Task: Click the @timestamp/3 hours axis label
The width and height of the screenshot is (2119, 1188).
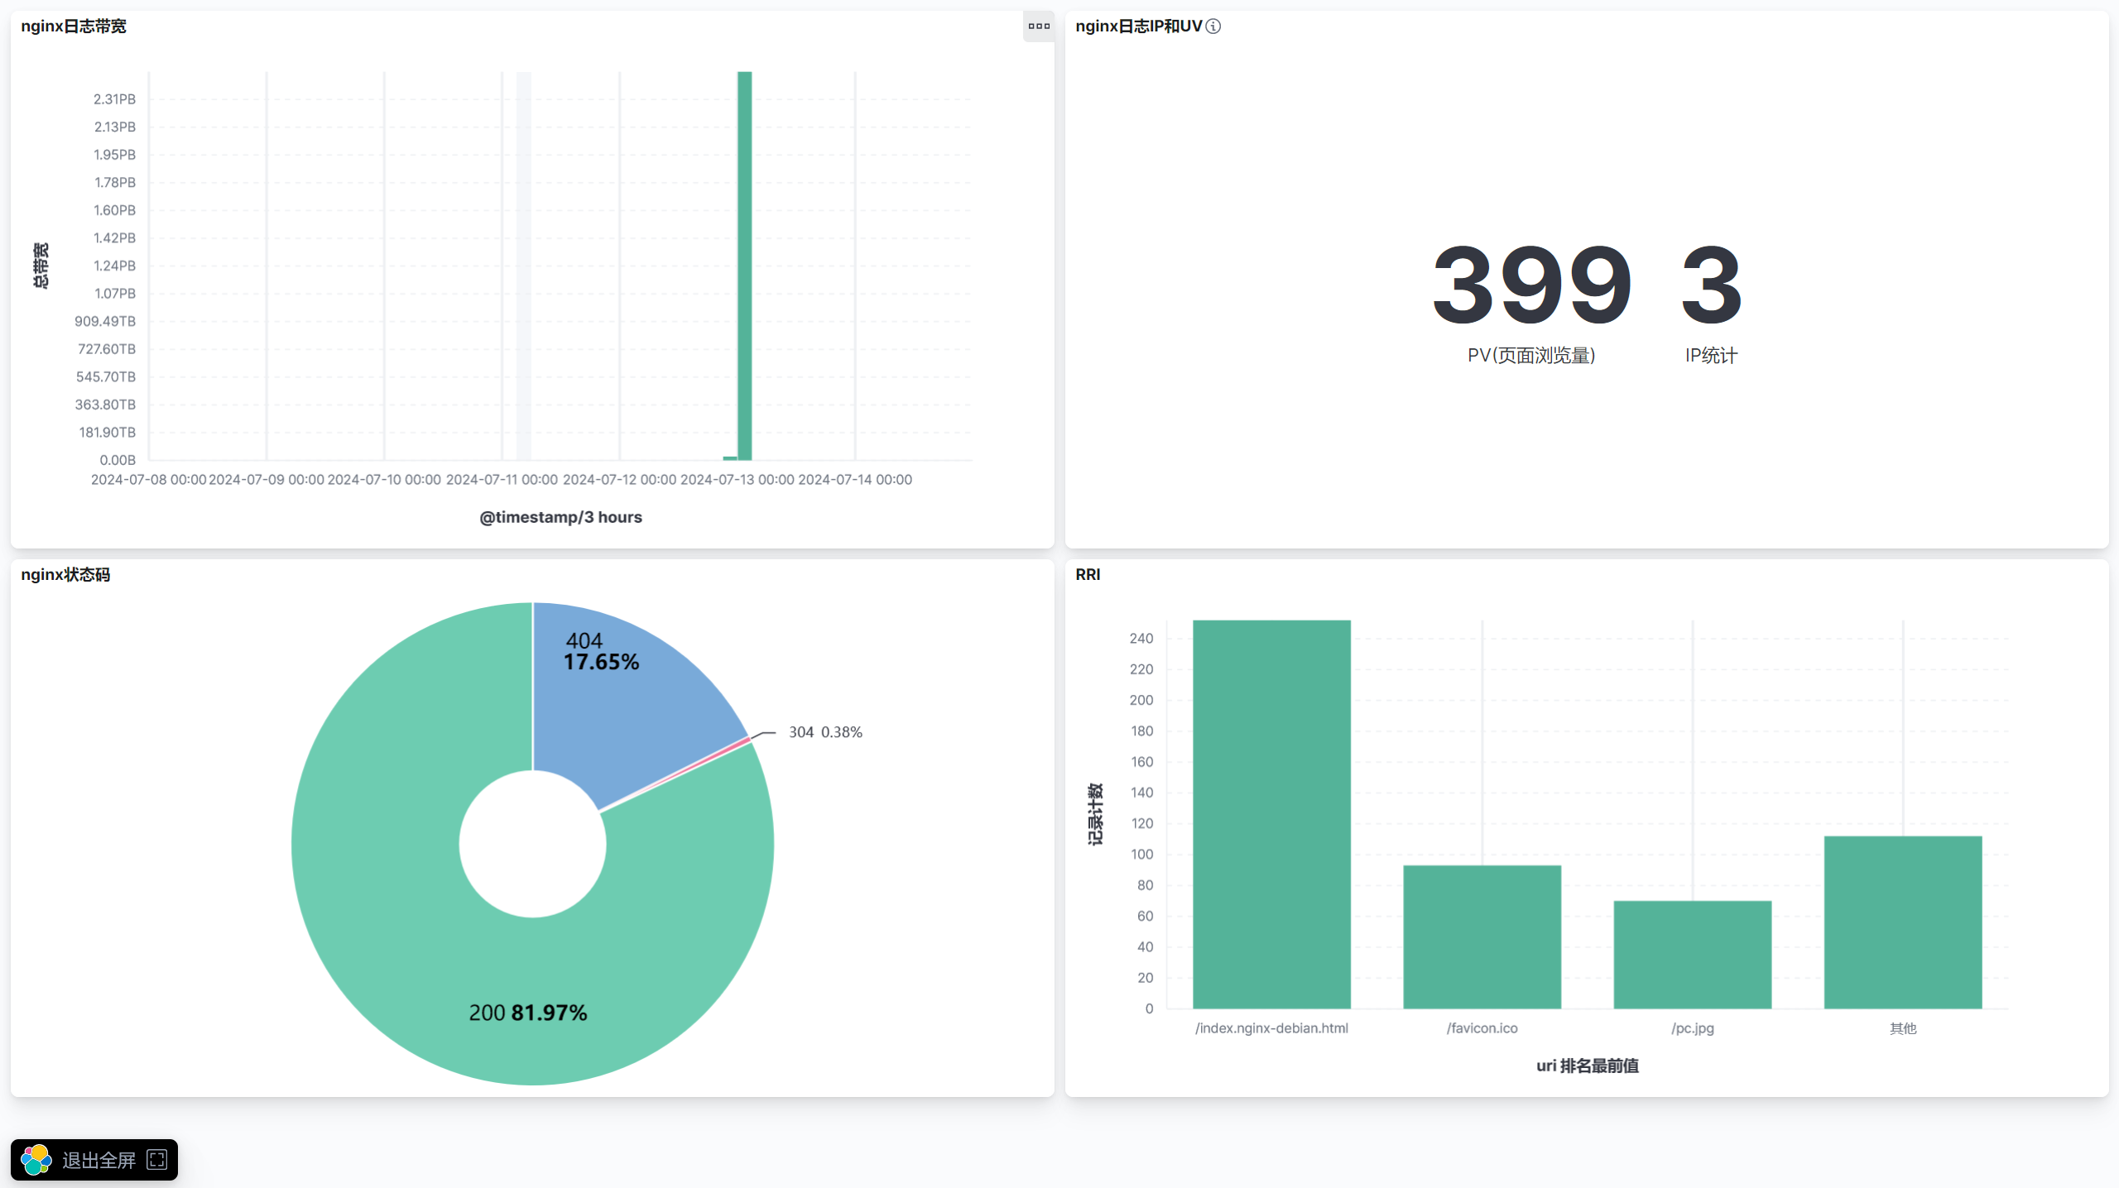Action: (x=560, y=517)
